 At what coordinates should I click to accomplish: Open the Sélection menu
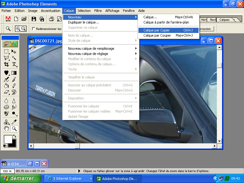point(84,11)
